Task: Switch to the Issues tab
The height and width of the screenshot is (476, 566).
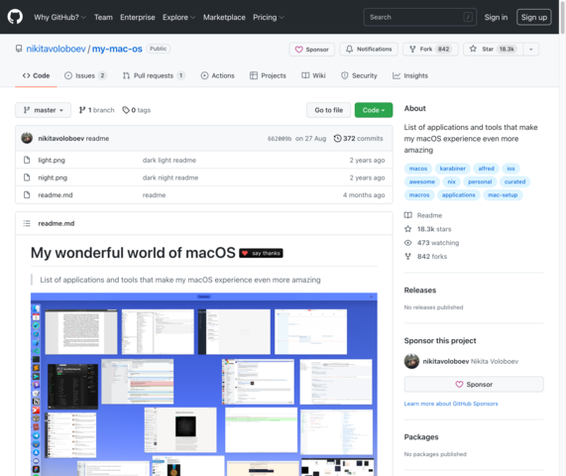Action: 85,75
